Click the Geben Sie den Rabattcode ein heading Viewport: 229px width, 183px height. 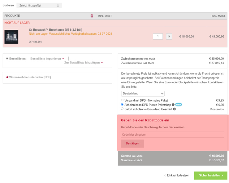point(145,120)
